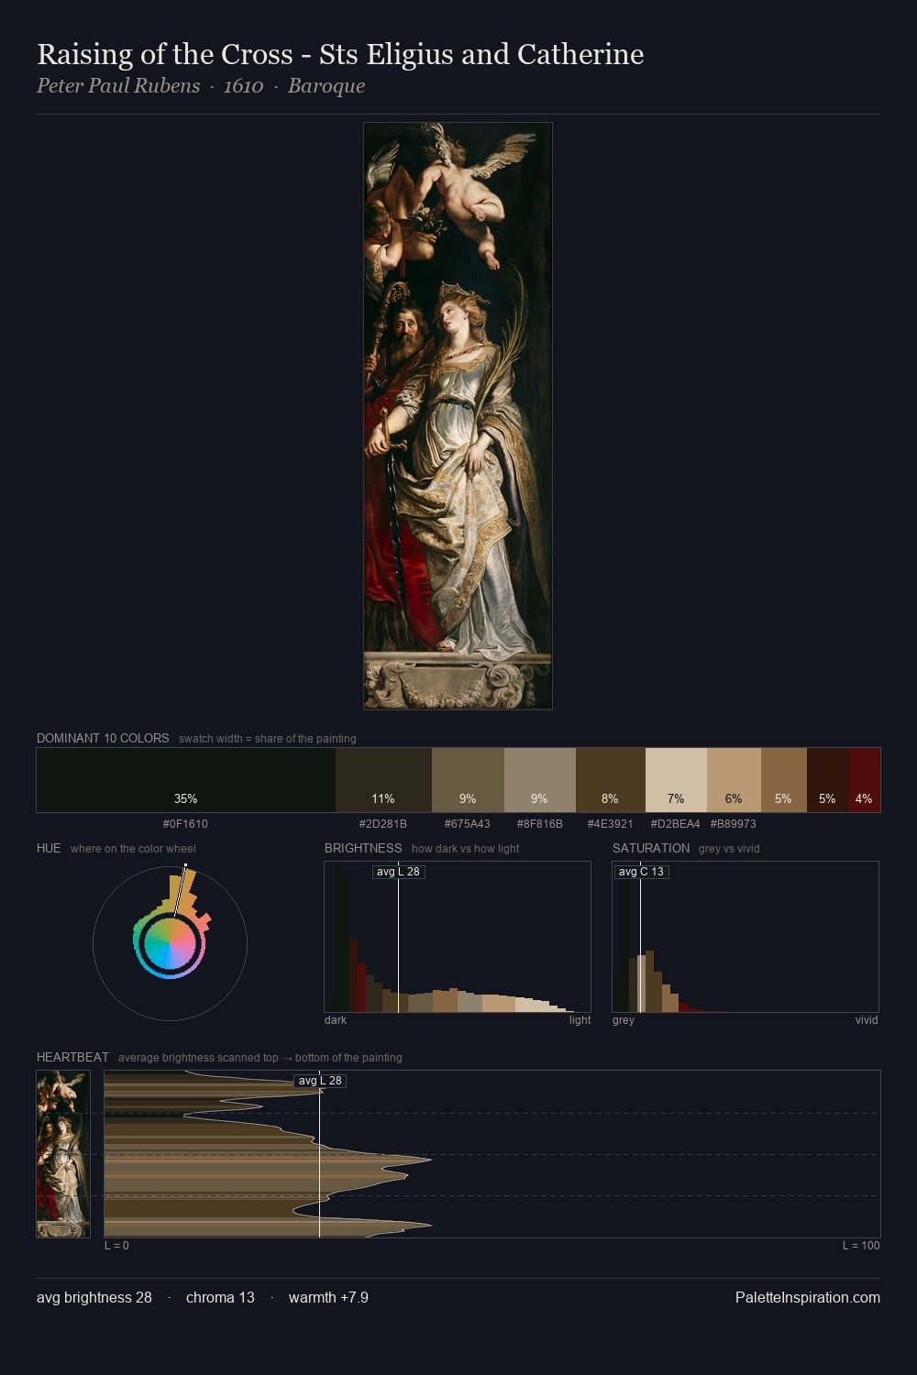Pick the 9% swatch above #675A43
This screenshot has height=1375, width=917.
coord(468,780)
